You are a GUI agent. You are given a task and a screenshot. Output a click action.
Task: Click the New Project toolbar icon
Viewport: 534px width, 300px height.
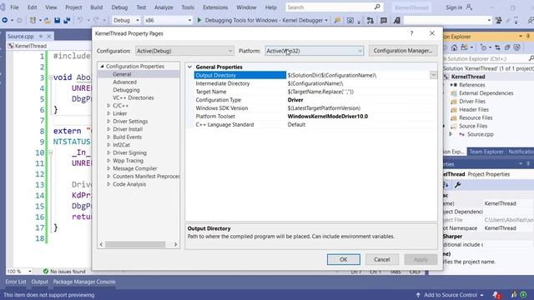pos(33,20)
